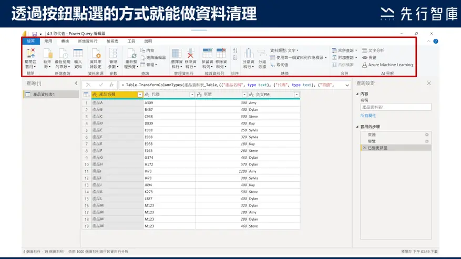The height and width of the screenshot is (259, 461).
Task: Click the Sort Ascending icon
Action: coord(235,50)
